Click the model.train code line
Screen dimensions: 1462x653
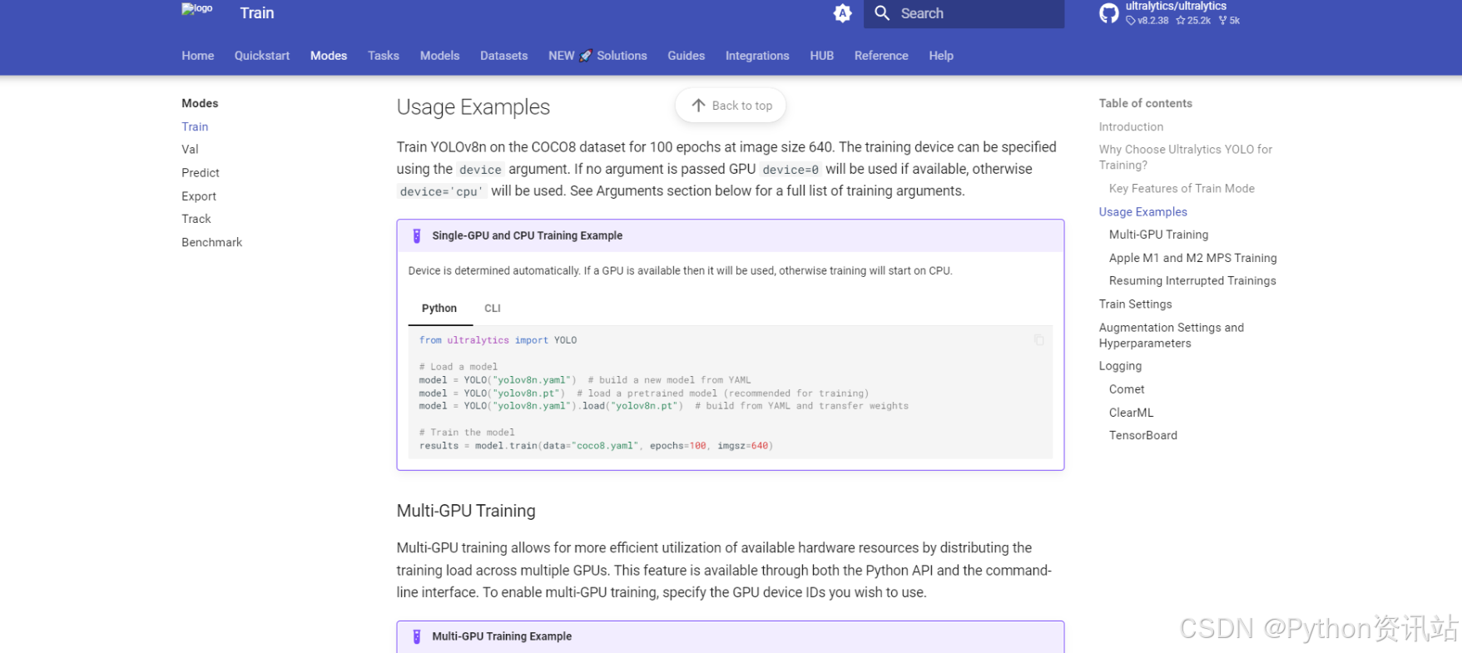point(596,446)
